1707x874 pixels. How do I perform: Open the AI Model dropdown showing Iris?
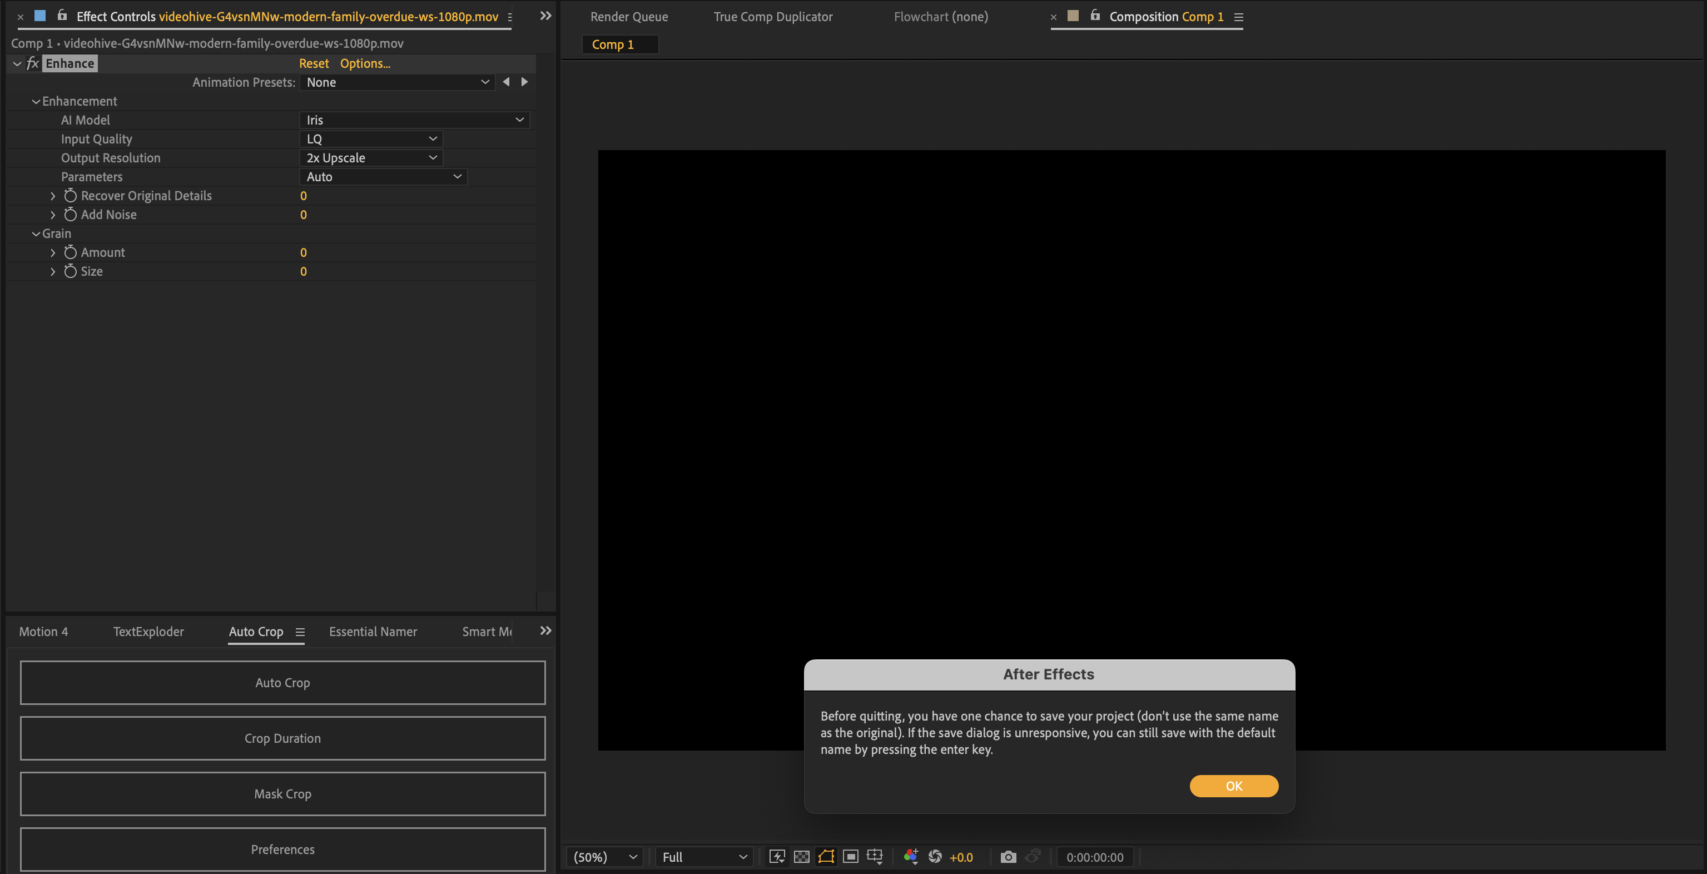(x=414, y=120)
